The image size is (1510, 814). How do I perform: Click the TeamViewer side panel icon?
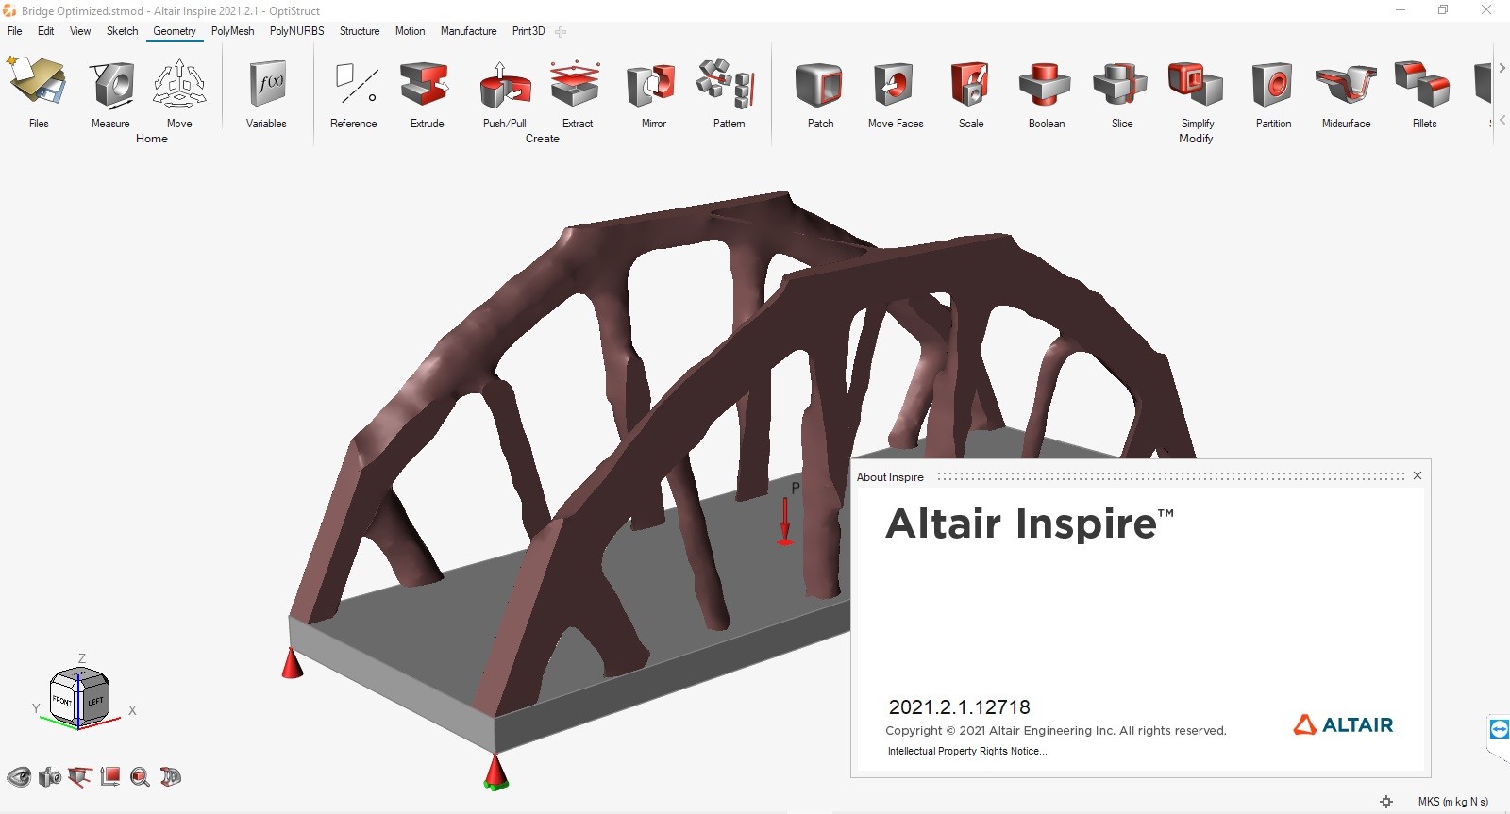(x=1499, y=729)
